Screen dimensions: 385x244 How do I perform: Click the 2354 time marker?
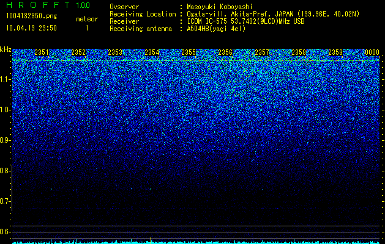[152, 52]
